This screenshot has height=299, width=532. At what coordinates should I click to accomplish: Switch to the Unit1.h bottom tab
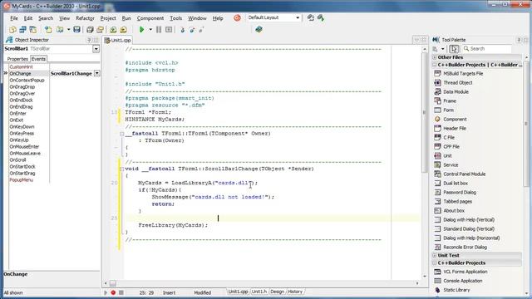(259, 292)
